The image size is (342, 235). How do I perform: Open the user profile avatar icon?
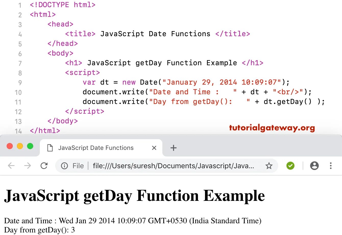(314, 166)
